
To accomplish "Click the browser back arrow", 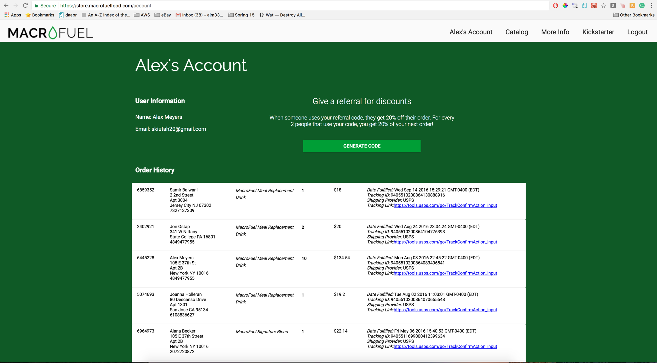I will [x=6, y=6].
